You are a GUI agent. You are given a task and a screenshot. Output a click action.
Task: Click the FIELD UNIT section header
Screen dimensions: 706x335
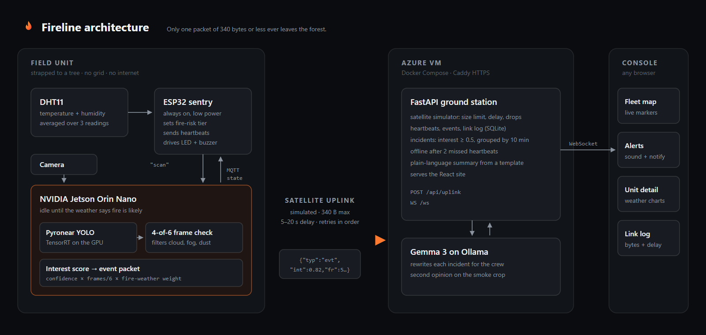(52, 63)
